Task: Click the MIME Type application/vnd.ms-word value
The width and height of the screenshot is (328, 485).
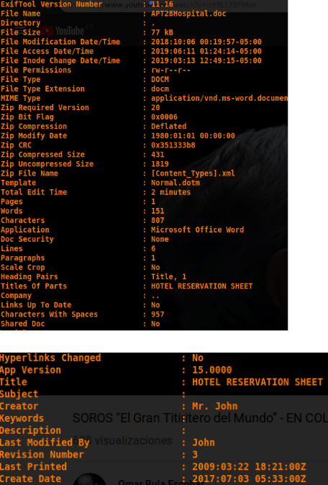Action: pyautogui.click(x=219, y=98)
